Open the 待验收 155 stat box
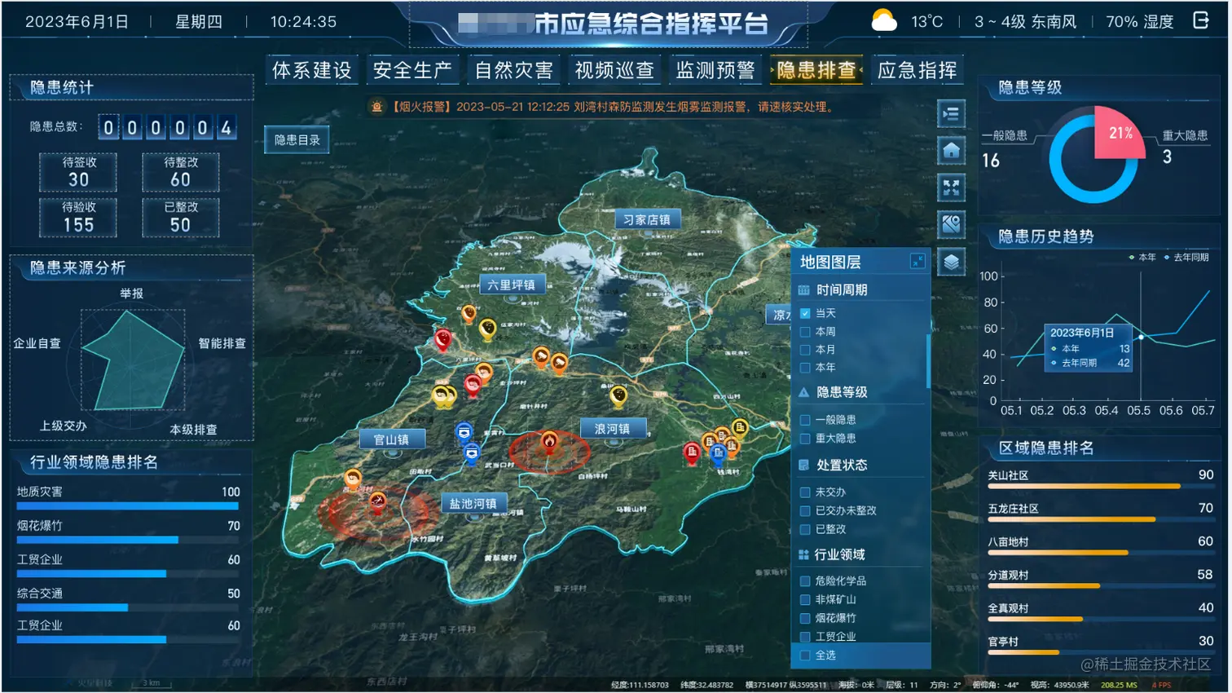The width and height of the screenshot is (1232, 693). (78, 218)
